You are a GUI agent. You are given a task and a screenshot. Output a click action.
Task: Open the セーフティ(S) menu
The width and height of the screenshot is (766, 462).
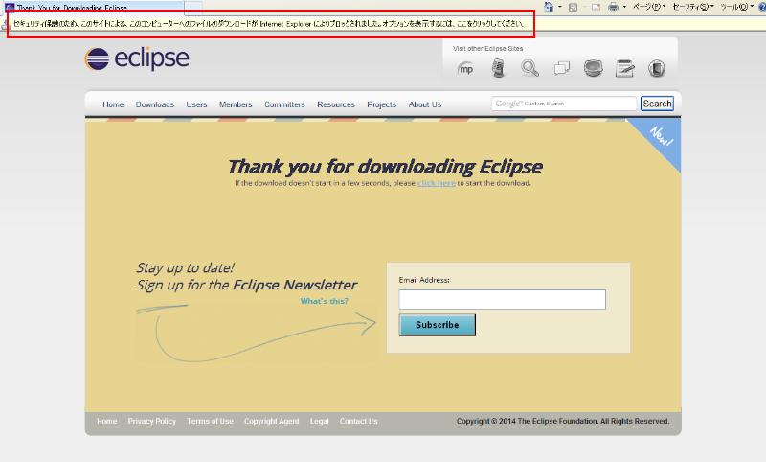pyautogui.click(x=692, y=7)
